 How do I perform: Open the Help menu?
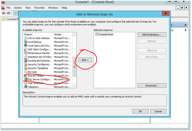tap(64, 8)
